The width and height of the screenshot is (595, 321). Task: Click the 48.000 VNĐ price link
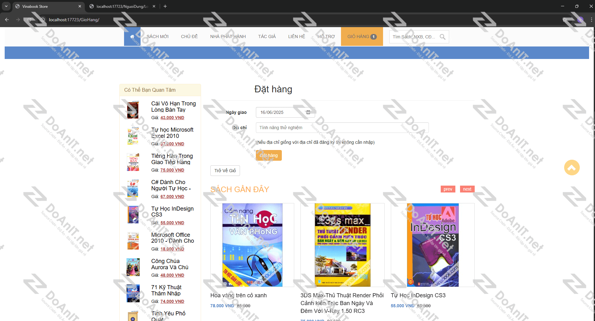coord(172,275)
